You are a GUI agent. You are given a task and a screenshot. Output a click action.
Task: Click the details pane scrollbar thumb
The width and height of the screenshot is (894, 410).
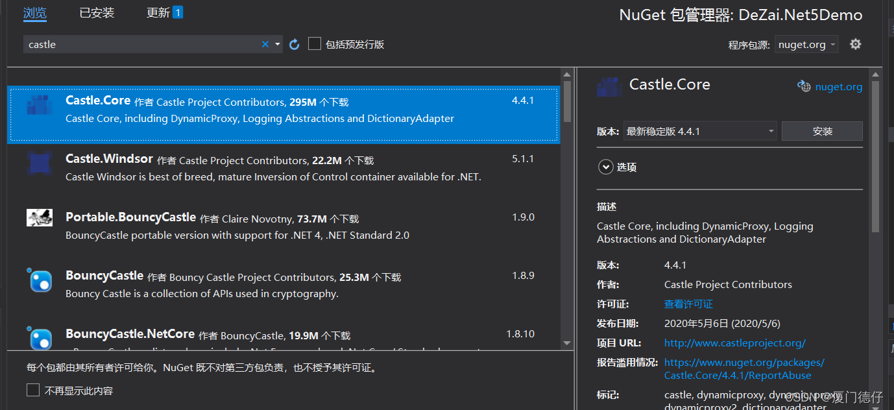(875, 156)
